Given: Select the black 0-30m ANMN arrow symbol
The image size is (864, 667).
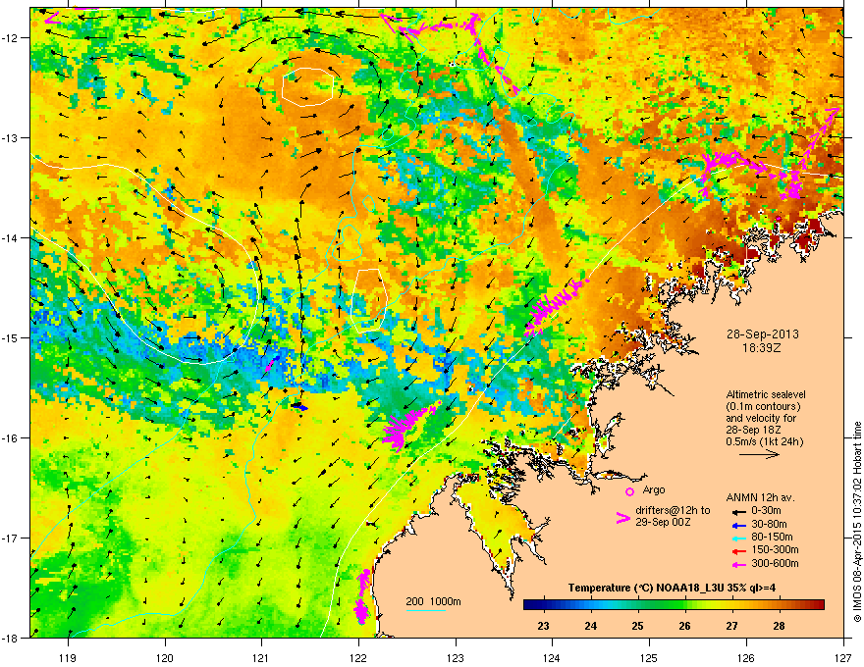Looking at the screenshot, I should pyautogui.click(x=737, y=511).
